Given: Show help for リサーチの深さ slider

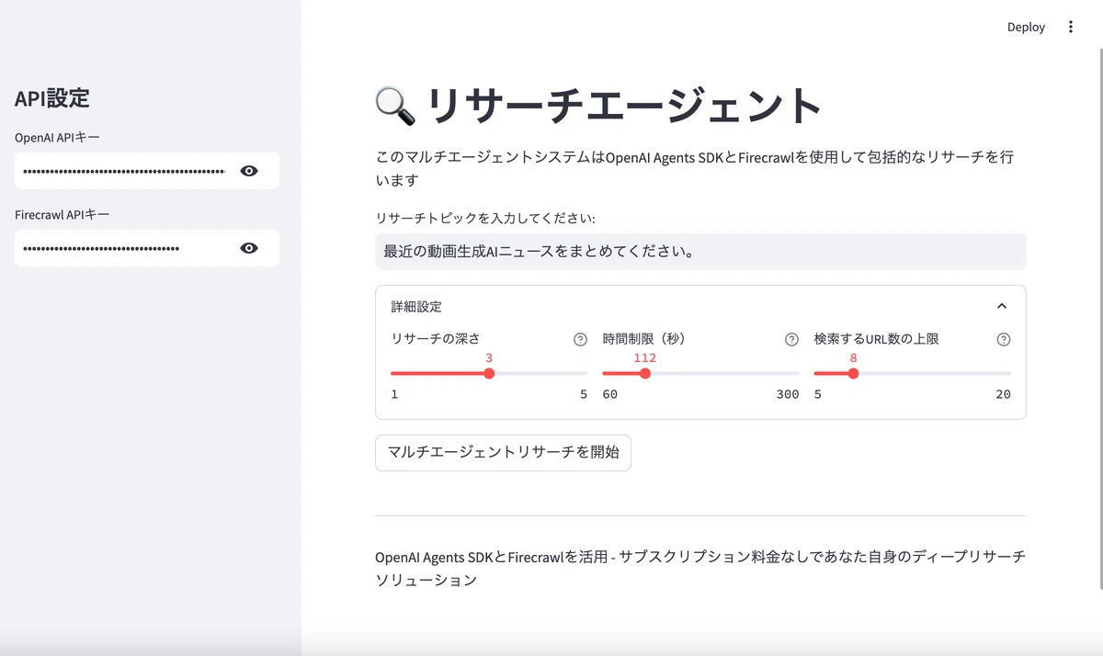Looking at the screenshot, I should click(x=580, y=339).
